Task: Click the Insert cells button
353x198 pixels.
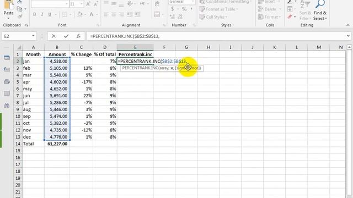Action: tap(270, 2)
